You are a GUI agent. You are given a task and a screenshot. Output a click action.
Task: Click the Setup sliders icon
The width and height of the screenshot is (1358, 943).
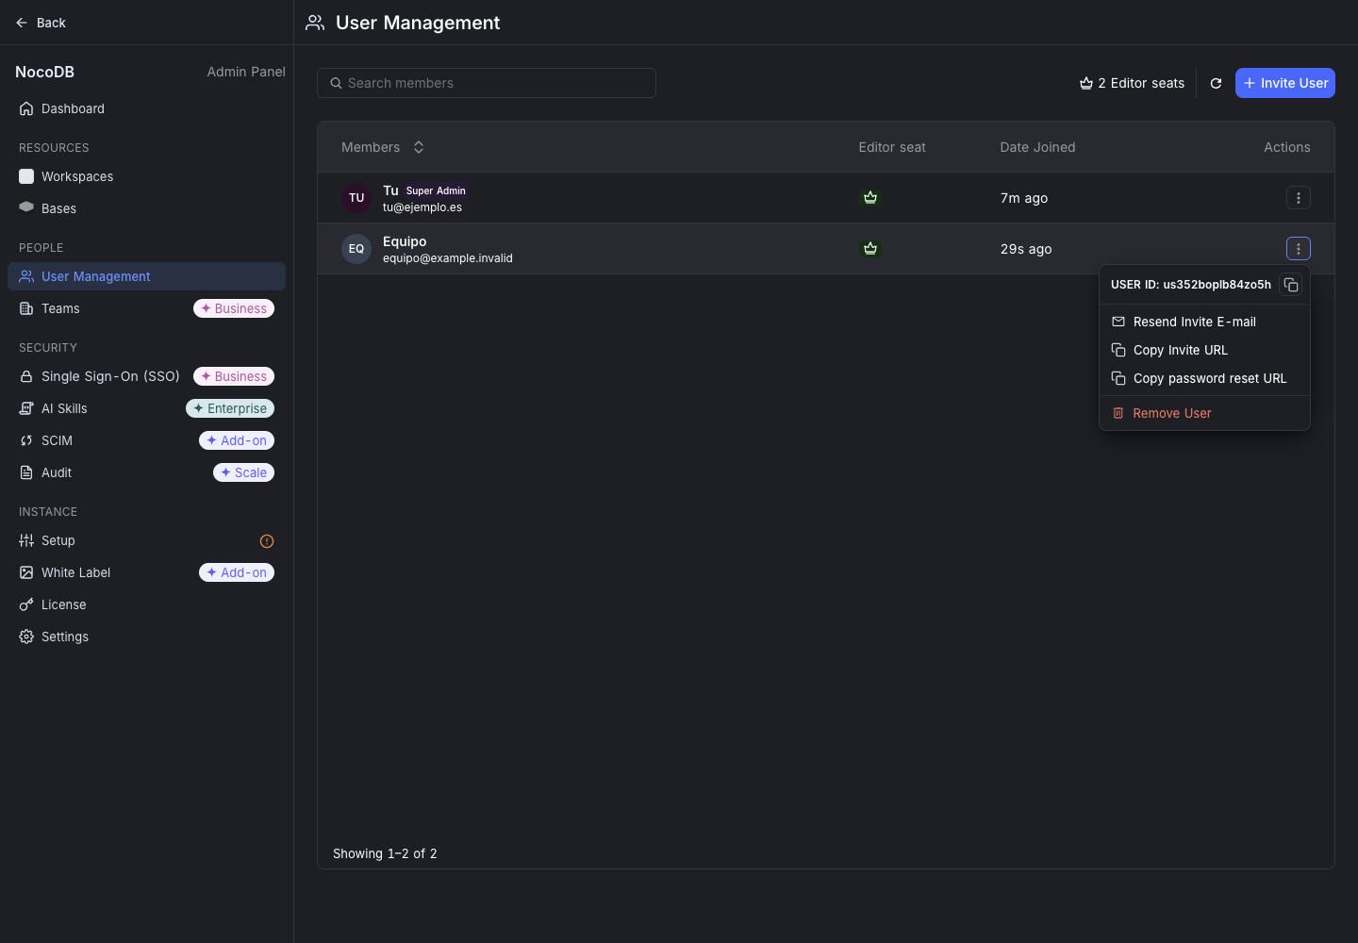[x=26, y=540]
